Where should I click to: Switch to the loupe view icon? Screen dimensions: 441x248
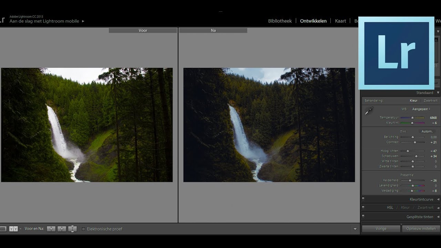point(3,229)
